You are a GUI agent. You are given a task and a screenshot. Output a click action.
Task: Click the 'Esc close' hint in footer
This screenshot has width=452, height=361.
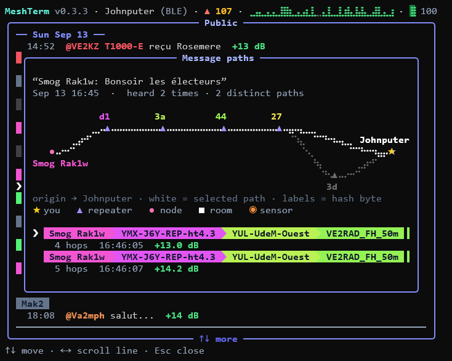(x=179, y=351)
